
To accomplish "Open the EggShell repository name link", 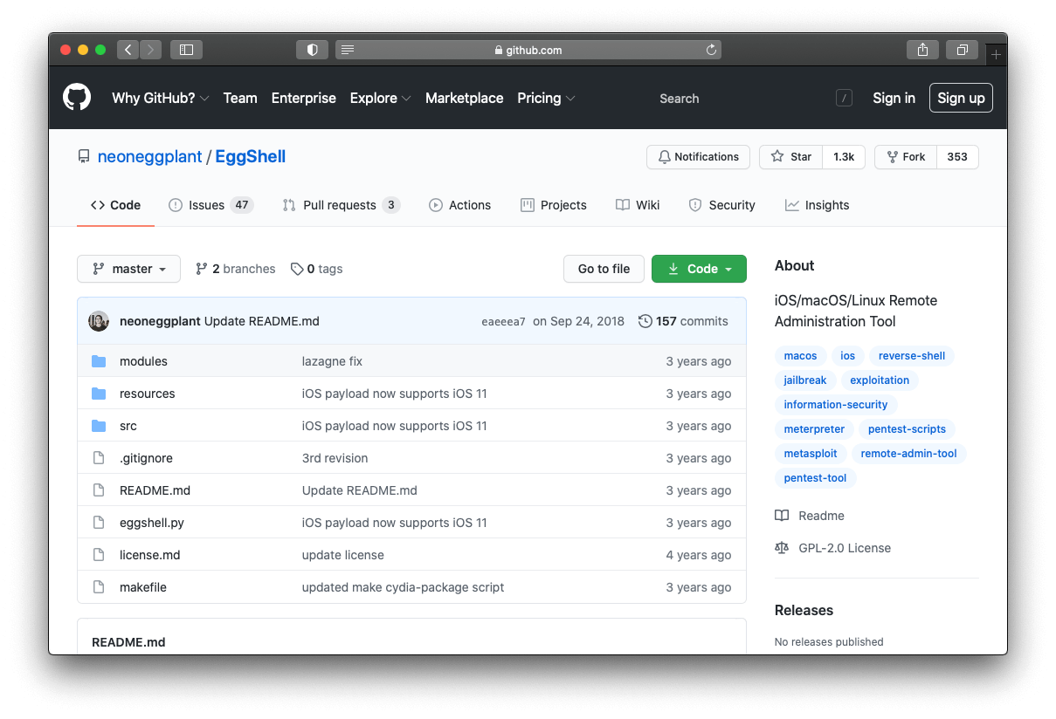I will click(x=251, y=157).
